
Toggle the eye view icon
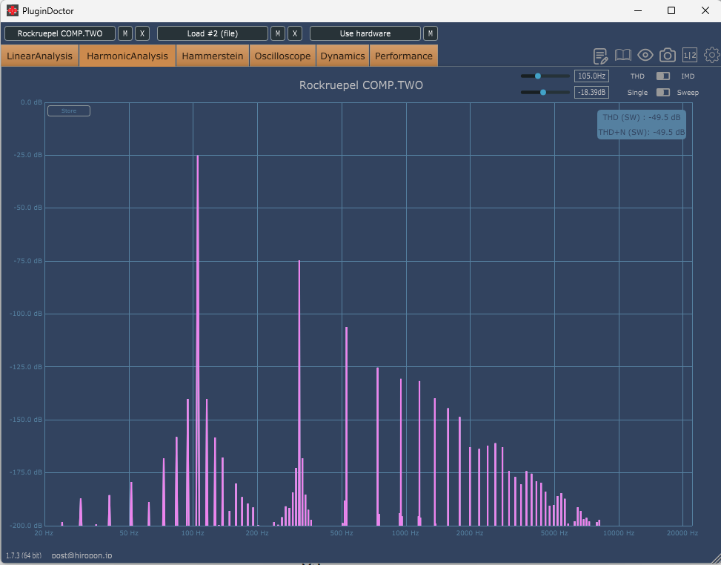point(645,55)
